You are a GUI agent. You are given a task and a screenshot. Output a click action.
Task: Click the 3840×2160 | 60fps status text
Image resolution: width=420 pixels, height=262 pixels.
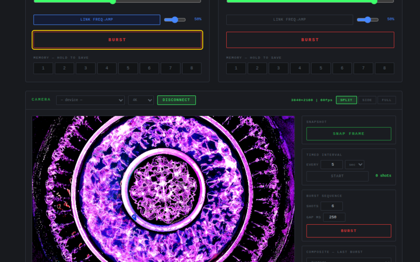point(312,100)
